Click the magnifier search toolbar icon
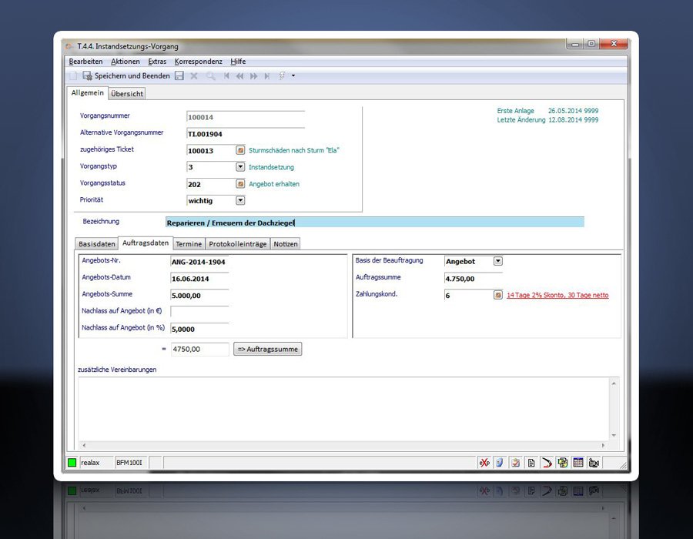 (x=210, y=76)
